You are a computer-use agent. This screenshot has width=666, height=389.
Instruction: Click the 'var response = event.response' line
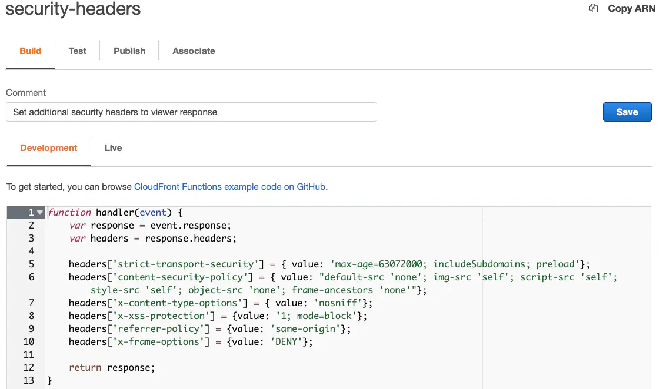point(151,226)
